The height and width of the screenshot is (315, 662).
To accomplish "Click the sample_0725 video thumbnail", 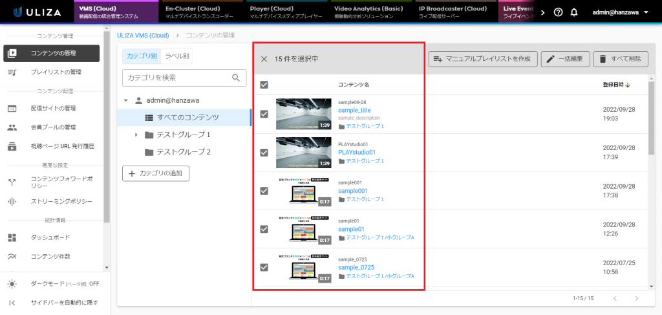I will [x=304, y=267].
